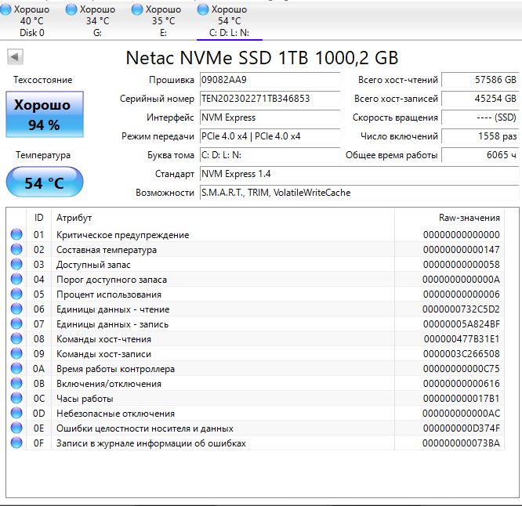
Task: Click status orb for Часы работы row
Action: [16, 398]
